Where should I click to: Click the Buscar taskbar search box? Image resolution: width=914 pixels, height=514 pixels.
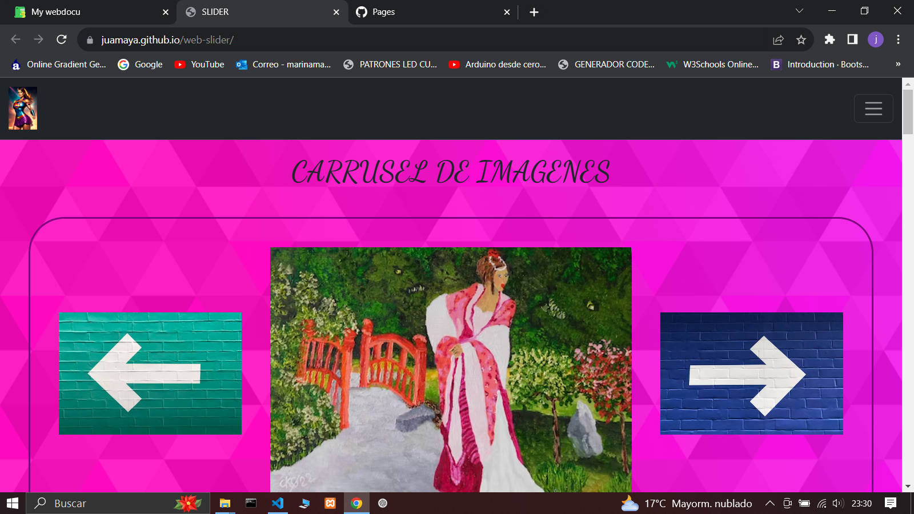coord(118,503)
